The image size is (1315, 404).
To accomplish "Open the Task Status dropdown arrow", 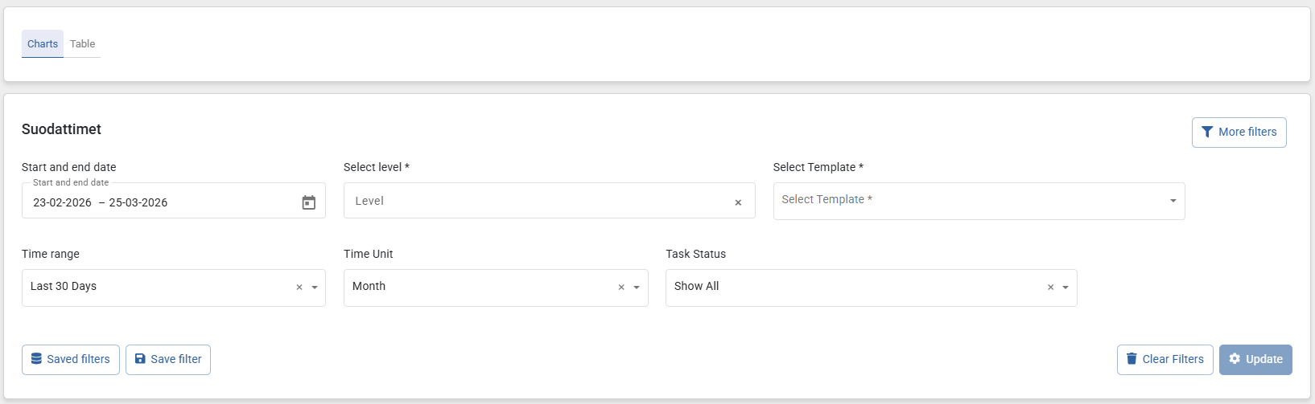I will click(1066, 288).
